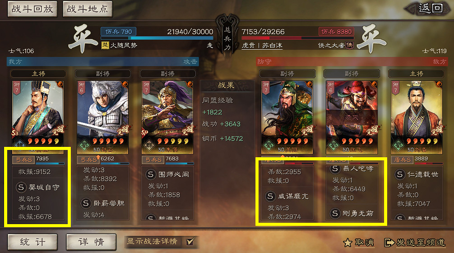Open the 详情 details tab
454x253 pixels.
tap(91, 242)
